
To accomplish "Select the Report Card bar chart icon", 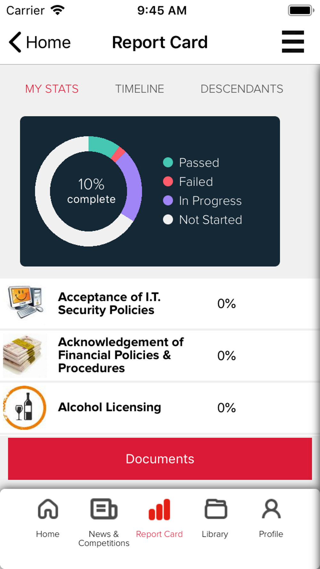I will [159, 509].
